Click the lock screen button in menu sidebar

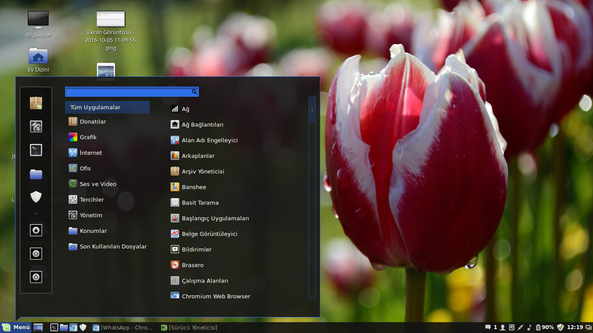(36, 230)
